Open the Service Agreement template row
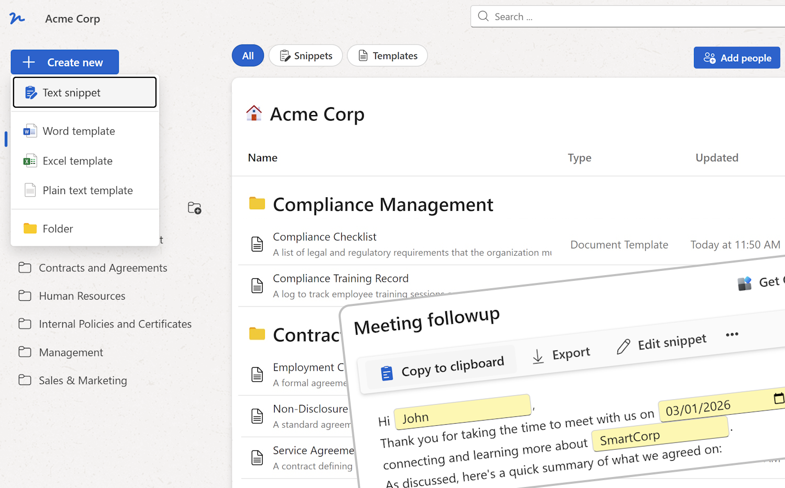The width and height of the screenshot is (785, 488). [x=313, y=451]
